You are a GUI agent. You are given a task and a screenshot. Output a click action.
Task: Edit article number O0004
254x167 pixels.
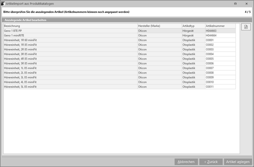(220, 54)
